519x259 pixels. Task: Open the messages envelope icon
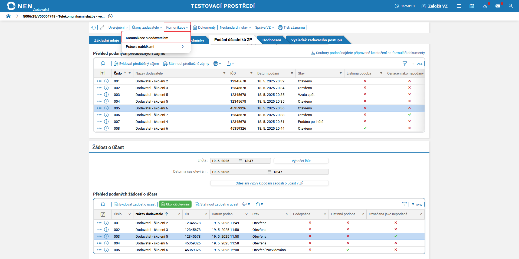point(498,6)
